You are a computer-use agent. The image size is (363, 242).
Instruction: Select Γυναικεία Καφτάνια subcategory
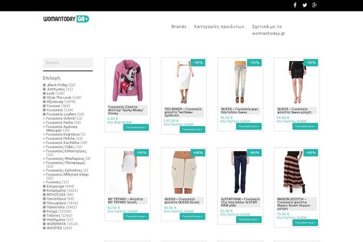[x=63, y=134]
